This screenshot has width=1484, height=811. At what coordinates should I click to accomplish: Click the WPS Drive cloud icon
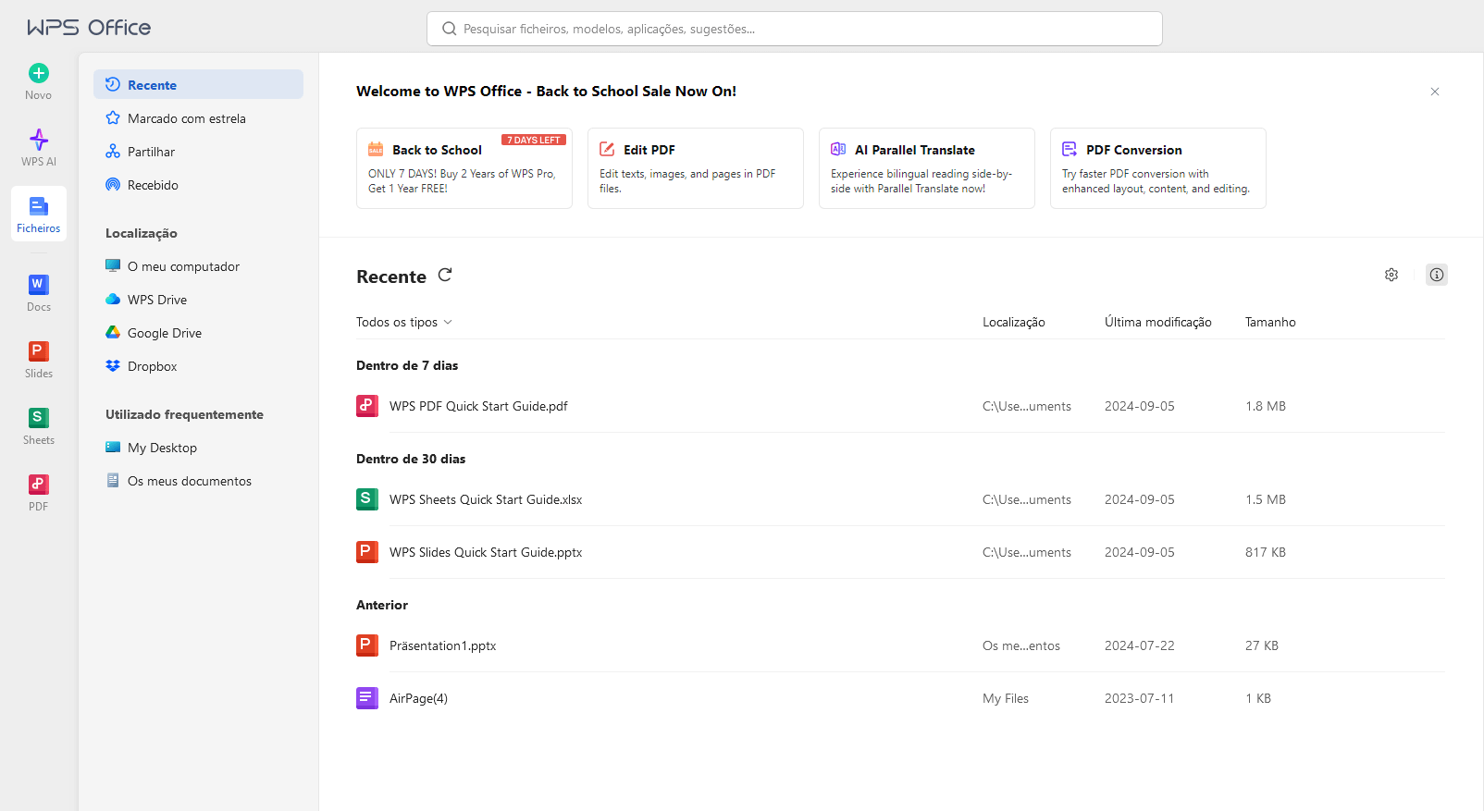113,300
